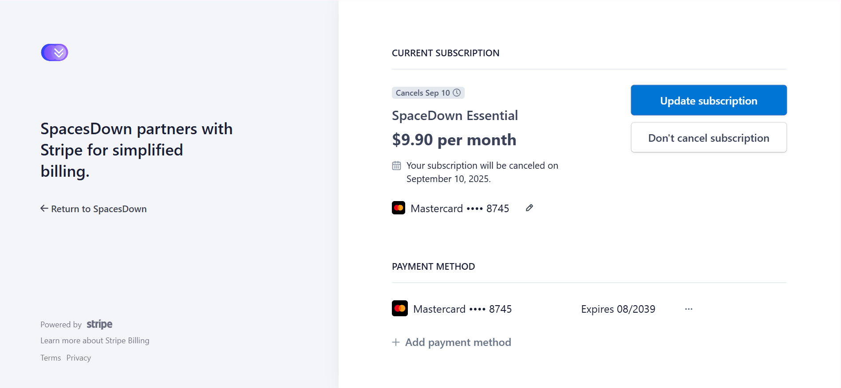This screenshot has width=841, height=388.
Task: Click the SpacesDown logo icon
Action: [55, 53]
